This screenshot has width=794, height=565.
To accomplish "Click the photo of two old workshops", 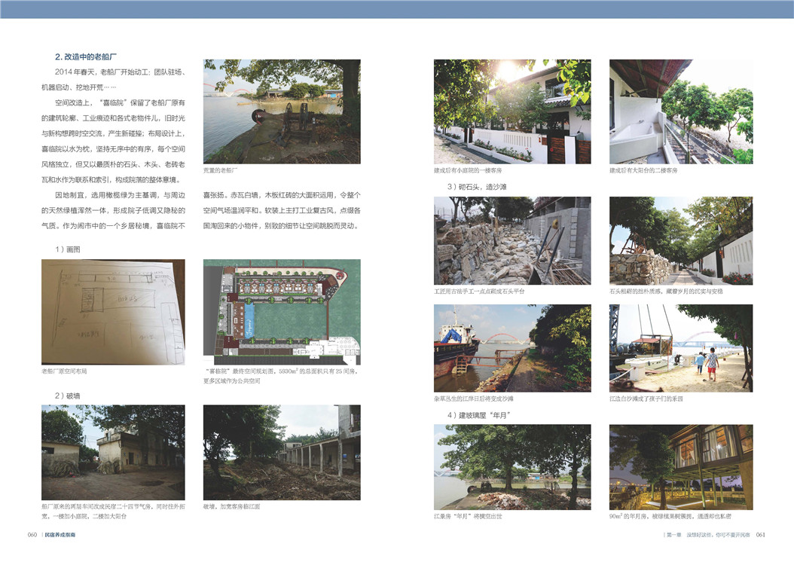I will 113,452.
